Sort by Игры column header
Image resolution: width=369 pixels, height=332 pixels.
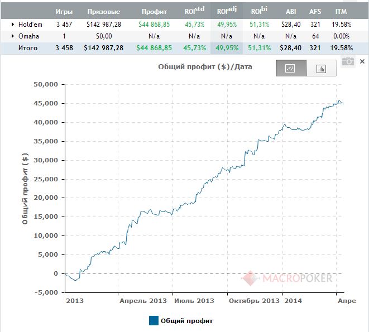64,12
